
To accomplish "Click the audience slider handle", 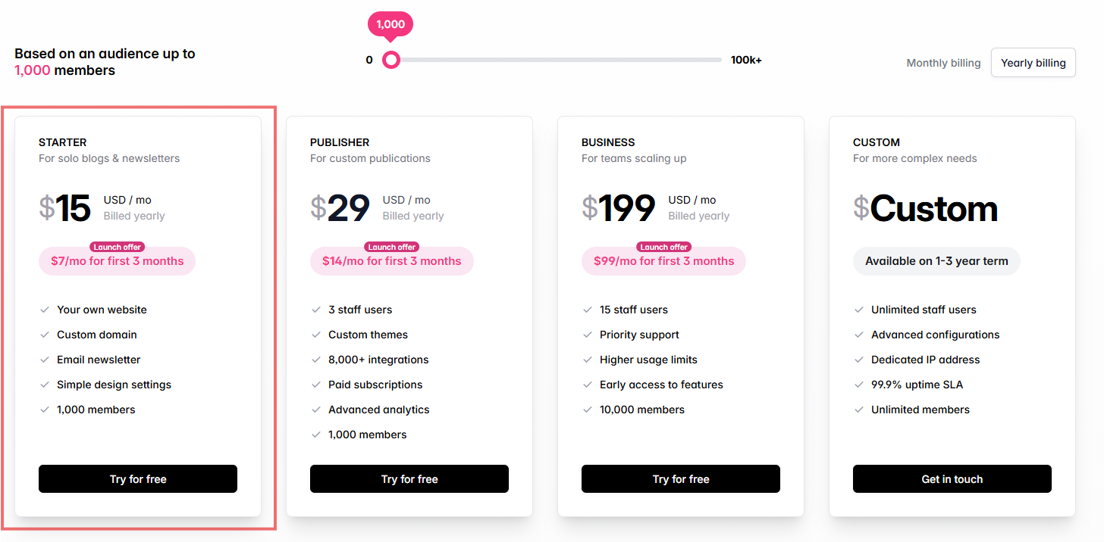I will click(390, 60).
